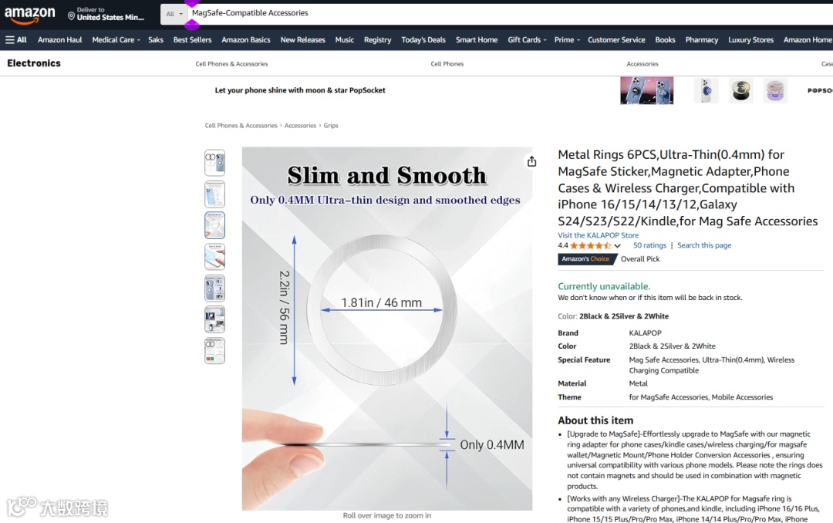Open Cell Phones subnav tab
The image size is (833, 523).
(447, 64)
